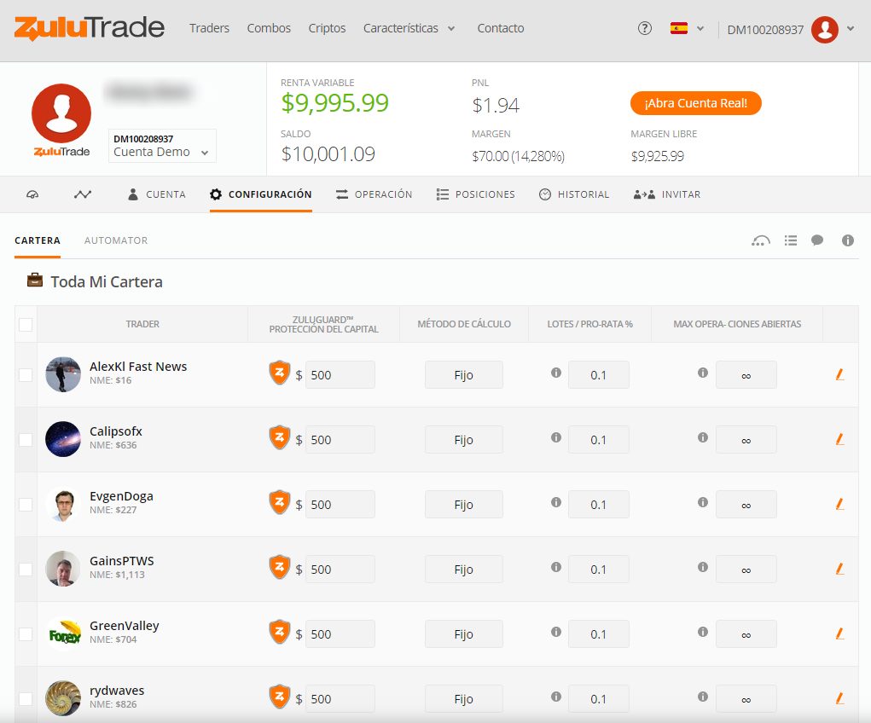Open the Contacto navigation link
871x723 pixels.
501,28
